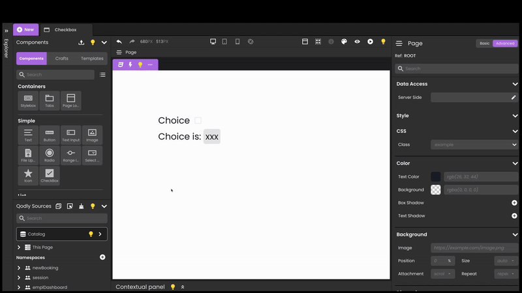
Task: Select the Stylebox container component
Action: (28, 100)
